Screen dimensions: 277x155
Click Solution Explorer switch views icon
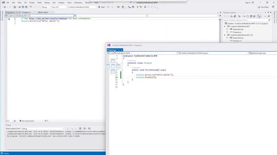[x=235, y=16]
